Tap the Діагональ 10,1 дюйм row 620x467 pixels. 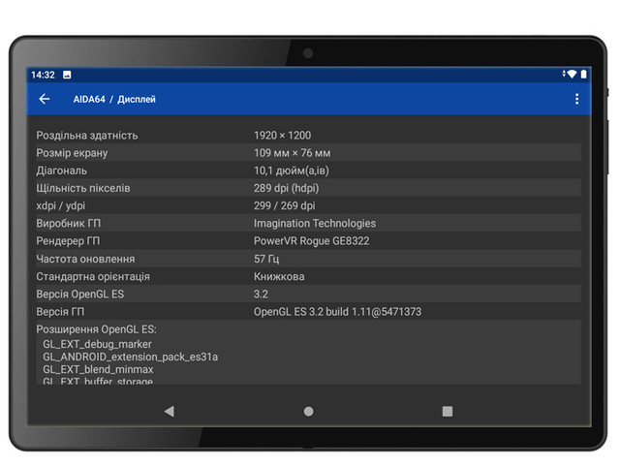coord(308,171)
